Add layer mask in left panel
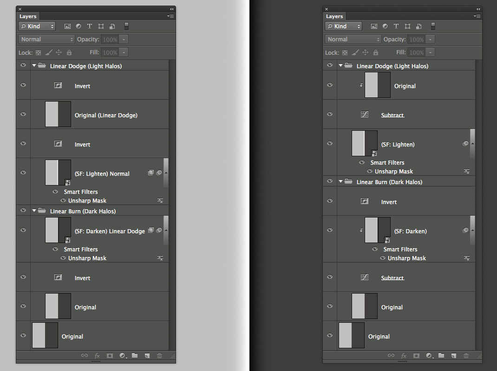Viewport: 497px width, 371px height. (110, 356)
